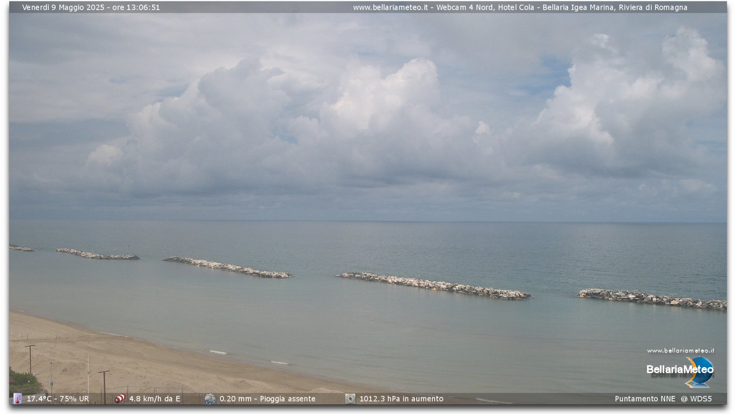The height and width of the screenshot is (414, 736).
Task: Click the '4.8 km/h da E' wind reading
Action: [155, 399]
